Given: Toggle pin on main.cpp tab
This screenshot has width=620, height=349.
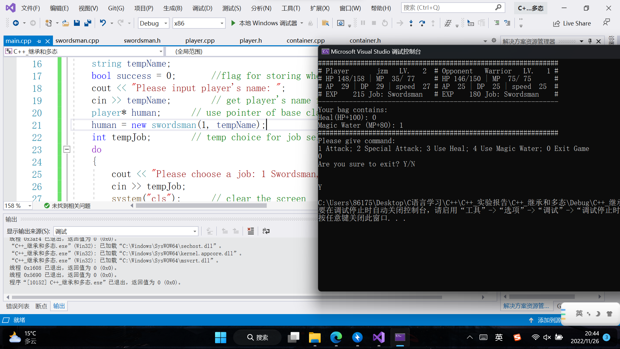Looking at the screenshot, I should tap(39, 41).
